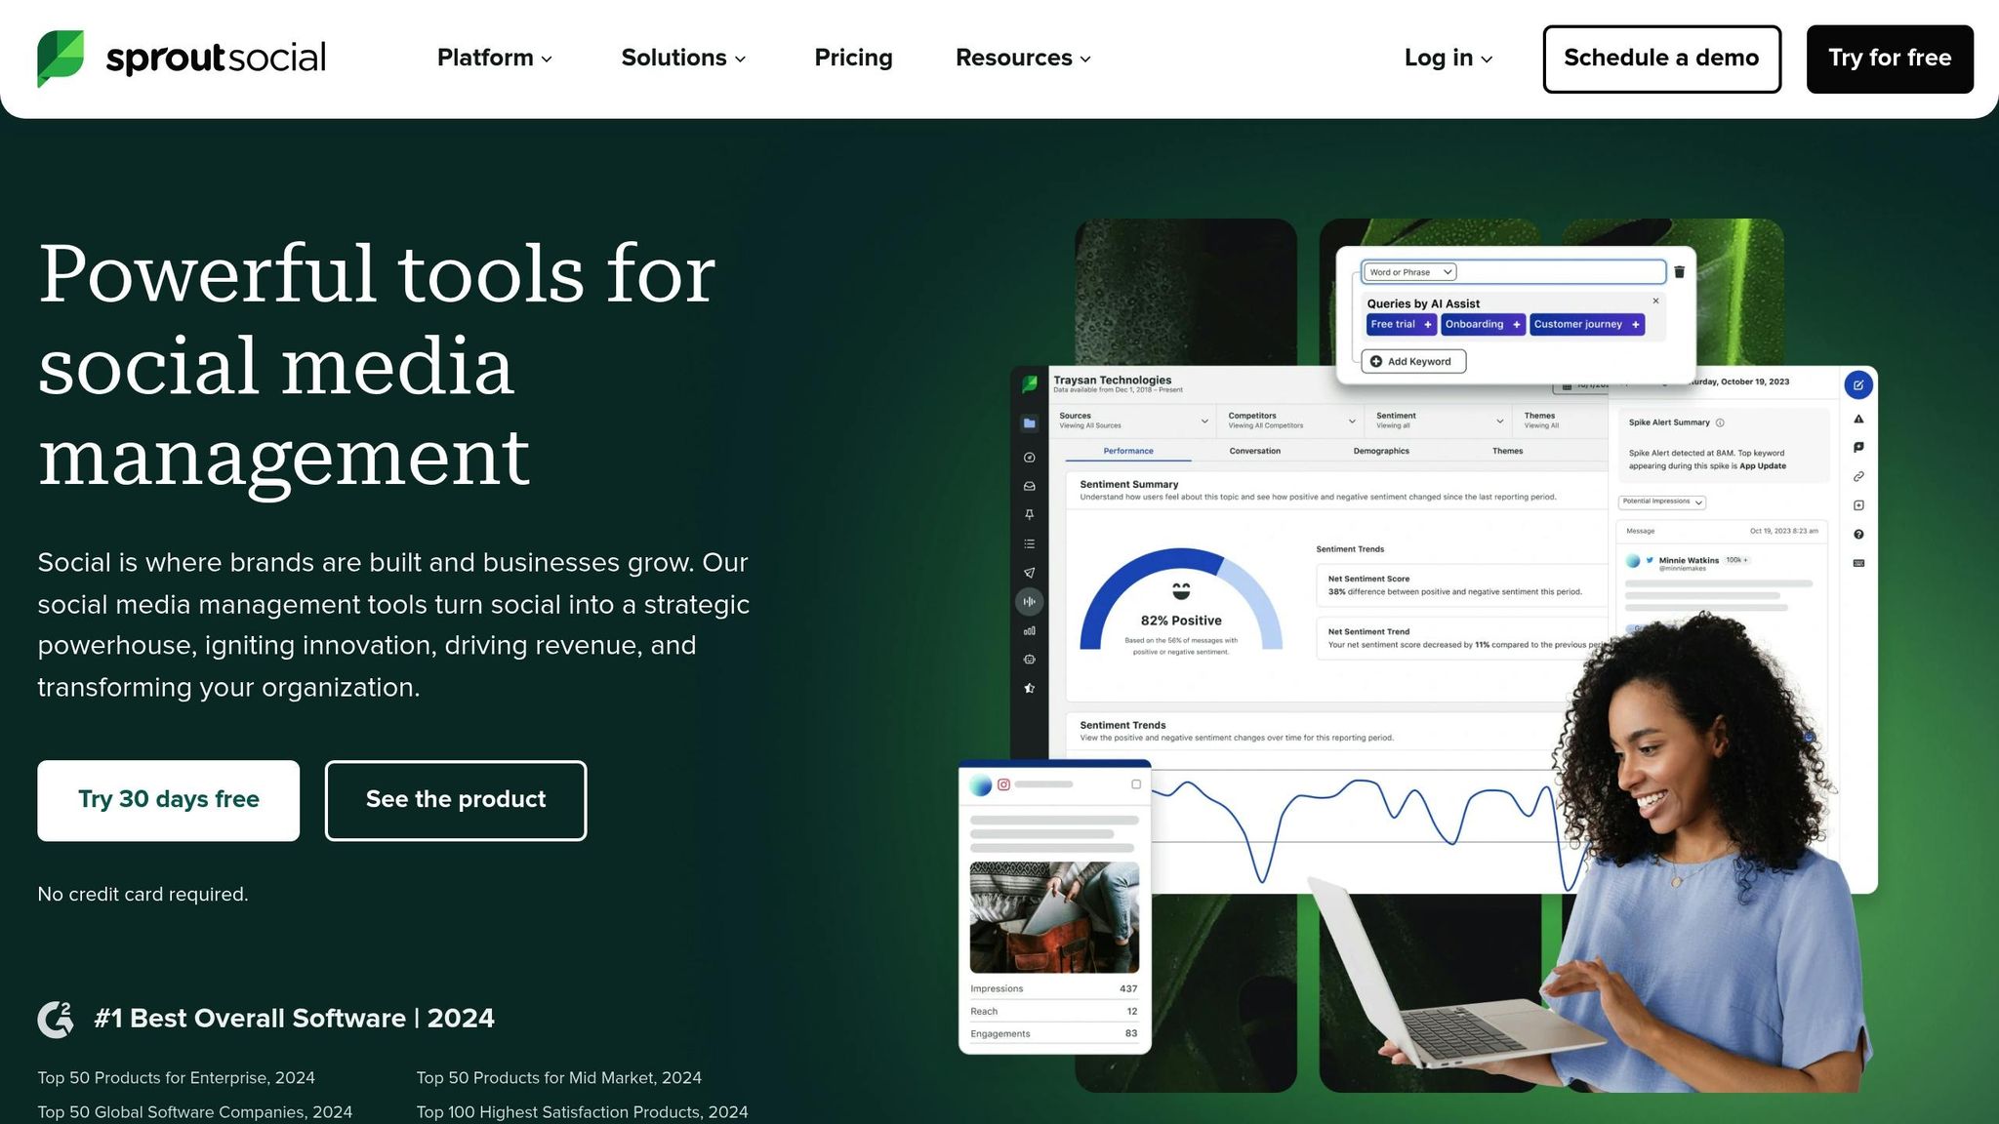Click the Try 30 days free button
The width and height of the screenshot is (1999, 1124).
(x=168, y=800)
